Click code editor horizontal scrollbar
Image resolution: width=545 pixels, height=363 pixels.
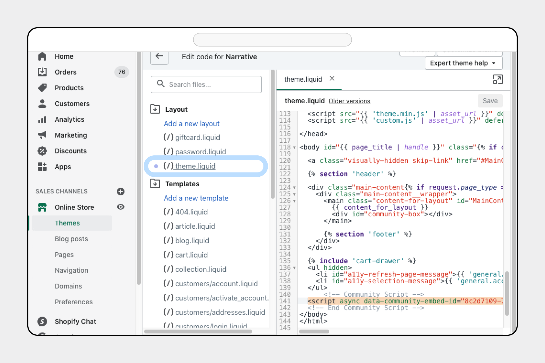[x=314, y=331]
